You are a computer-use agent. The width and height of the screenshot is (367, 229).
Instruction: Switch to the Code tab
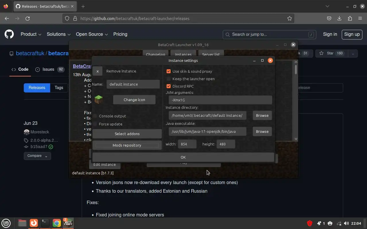[x=20, y=69]
